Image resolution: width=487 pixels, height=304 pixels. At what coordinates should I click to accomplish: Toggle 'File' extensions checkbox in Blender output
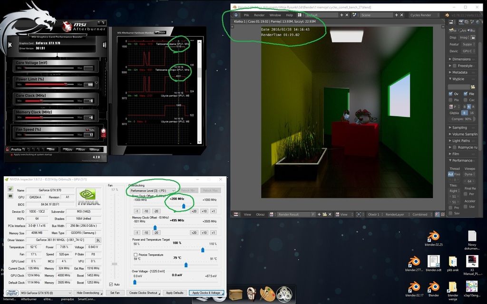(x=466, y=94)
